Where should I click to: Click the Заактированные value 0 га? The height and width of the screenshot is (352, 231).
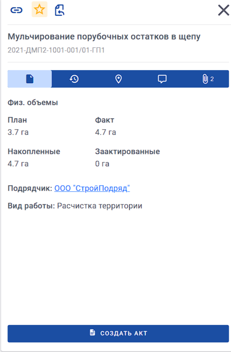[x=102, y=164]
